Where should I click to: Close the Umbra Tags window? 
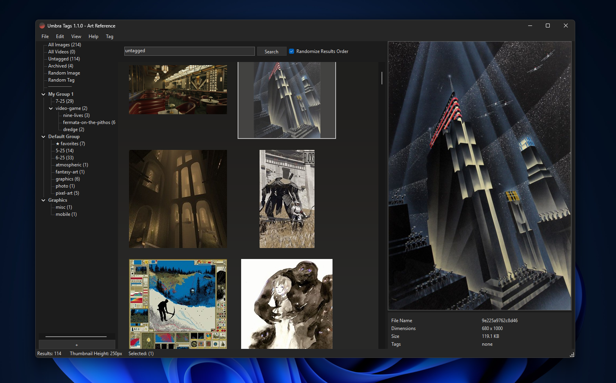pos(565,26)
